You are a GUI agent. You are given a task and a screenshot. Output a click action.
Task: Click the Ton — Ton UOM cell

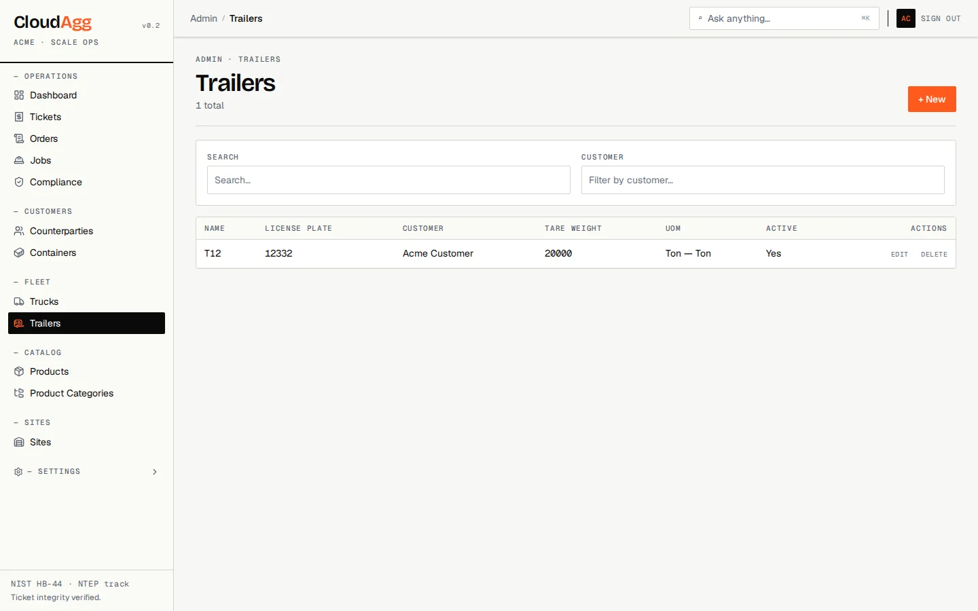tap(688, 253)
